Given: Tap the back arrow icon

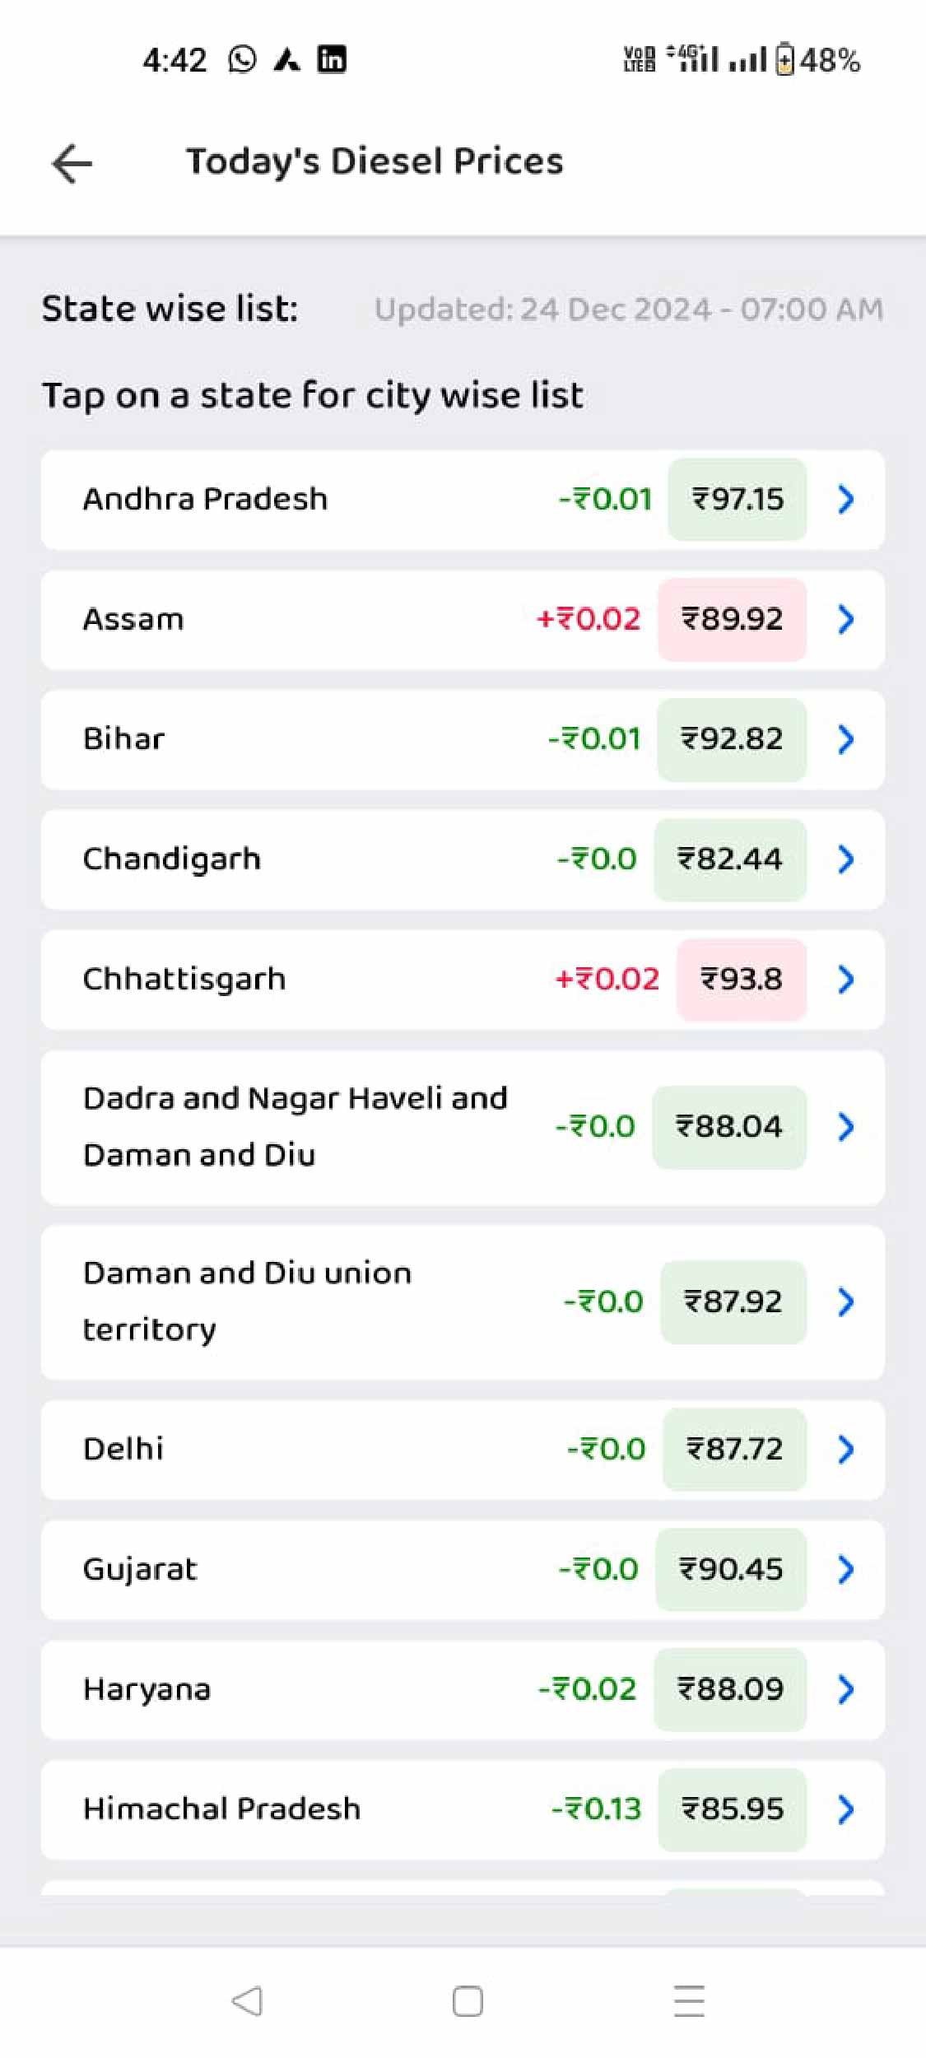Looking at the screenshot, I should click(x=72, y=162).
